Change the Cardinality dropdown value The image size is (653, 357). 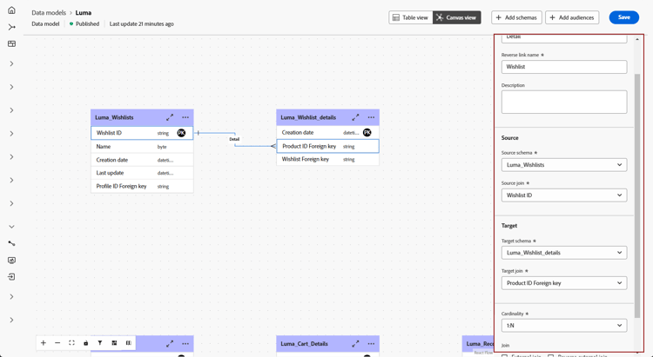(564, 326)
